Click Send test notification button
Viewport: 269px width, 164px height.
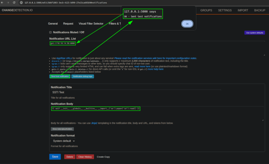pyautogui.click(x=60, y=76)
